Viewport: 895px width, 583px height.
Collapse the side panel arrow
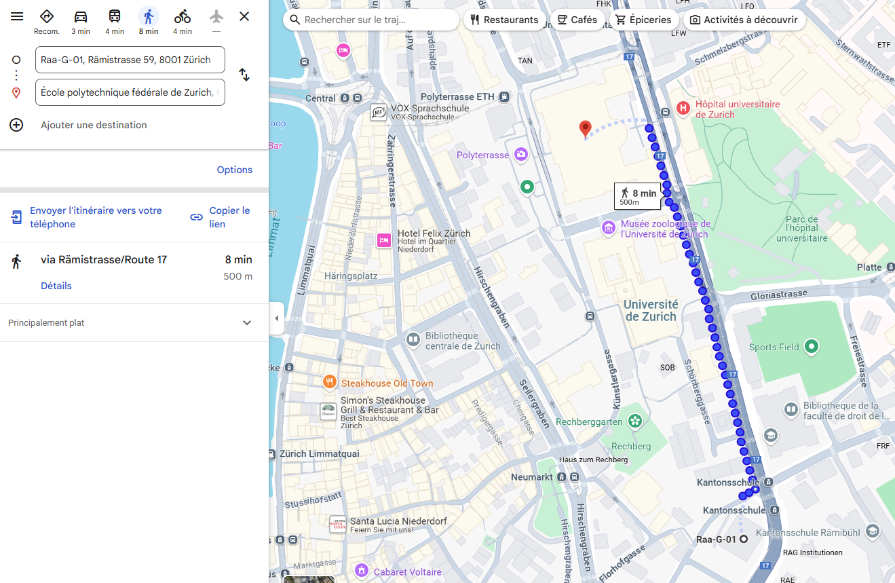(276, 318)
